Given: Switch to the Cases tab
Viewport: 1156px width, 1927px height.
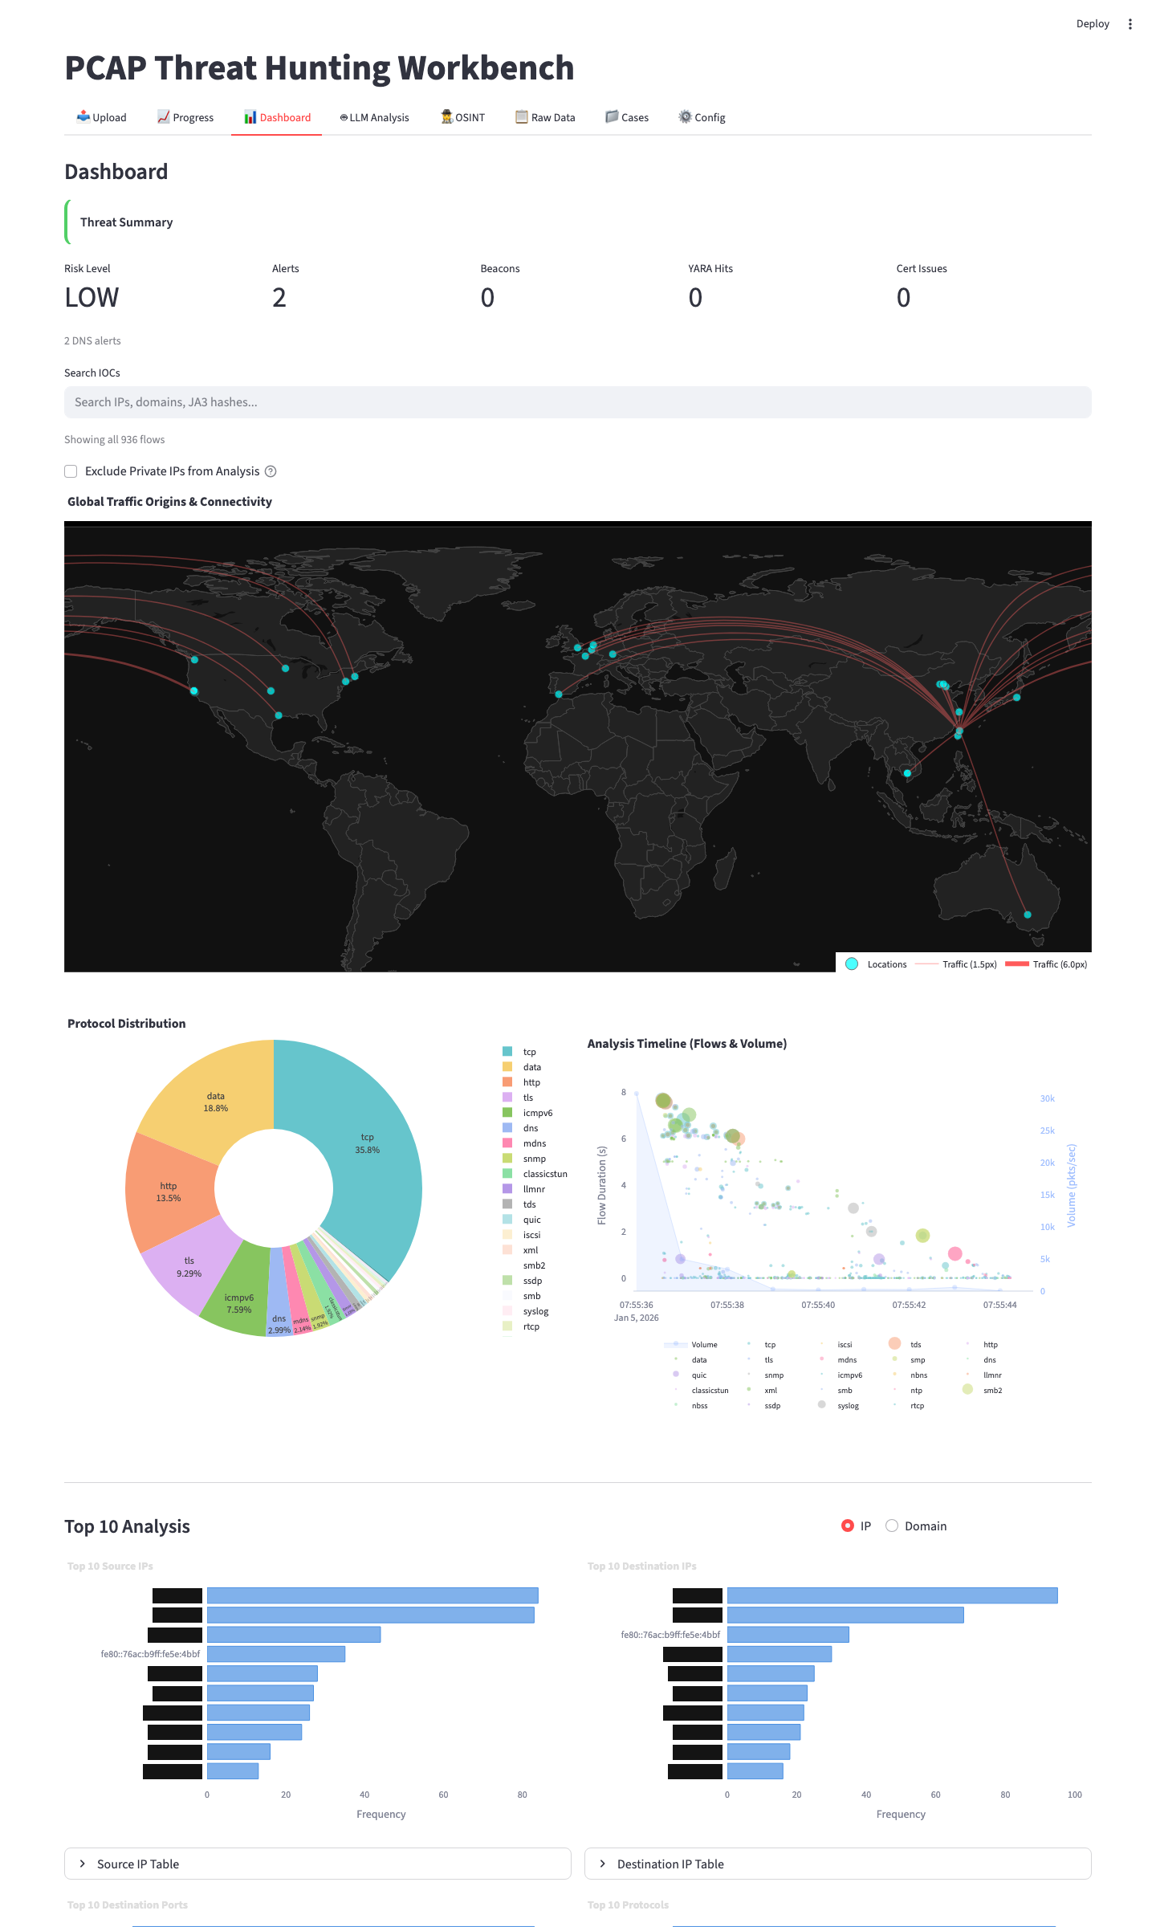Looking at the screenshot, I should click(627, 117).
